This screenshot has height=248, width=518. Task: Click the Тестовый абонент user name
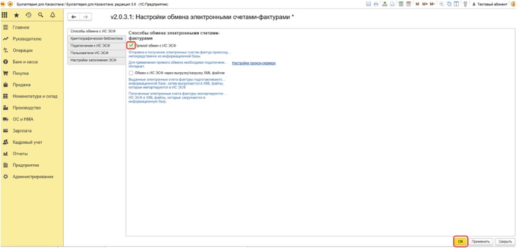click(x=492, y=5)
